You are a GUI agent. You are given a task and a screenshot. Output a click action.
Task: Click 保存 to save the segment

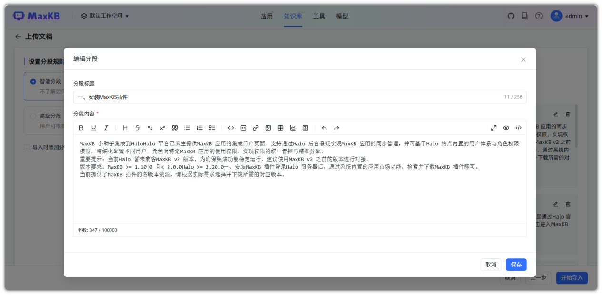(x=516, y=265)
